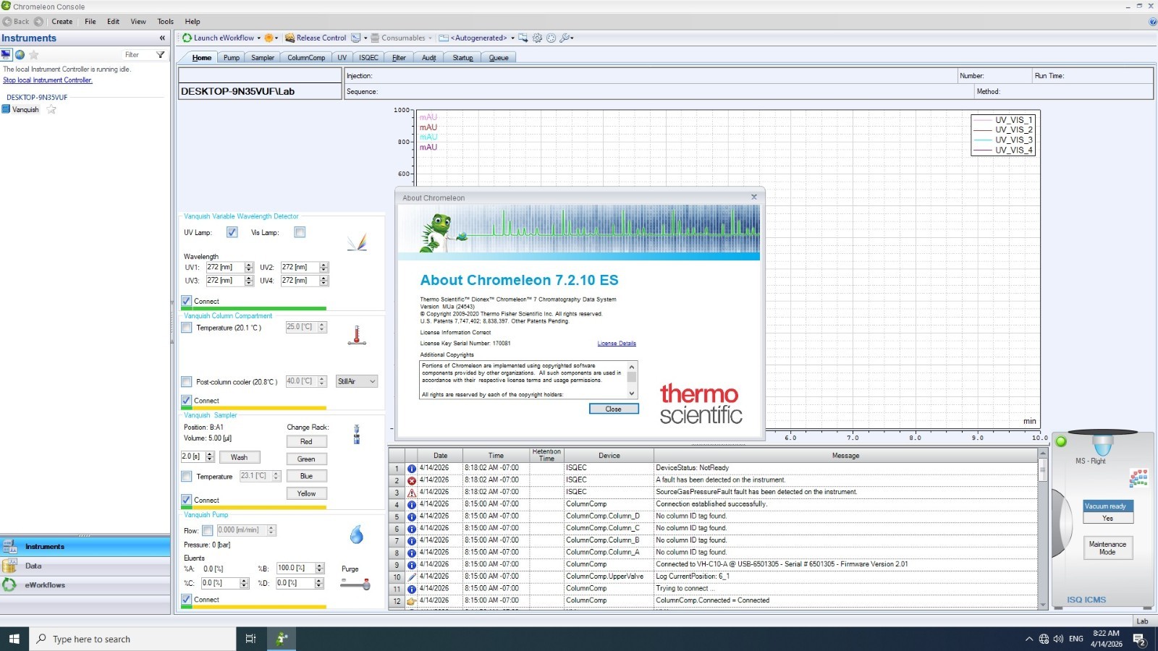
Task: Enable the Post-column cooler checkbox
Action: [x=187, y=382]
